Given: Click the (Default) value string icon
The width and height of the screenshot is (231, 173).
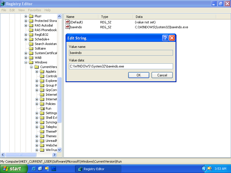Looking at the screenshot, I should 68,22.
